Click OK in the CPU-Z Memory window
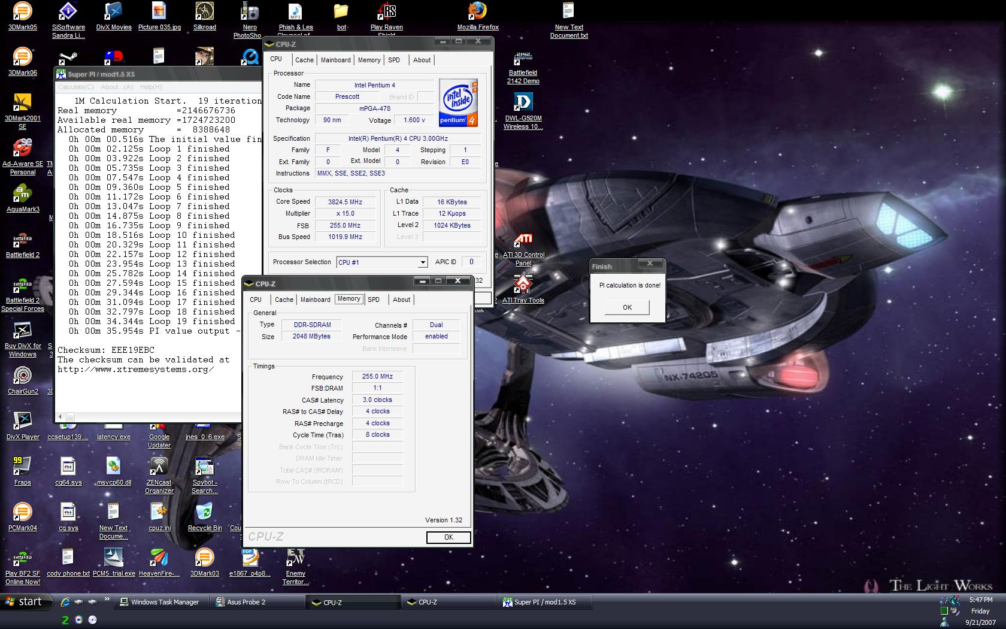The height and width of the screenshot is (629, 1006). [449, 537]
